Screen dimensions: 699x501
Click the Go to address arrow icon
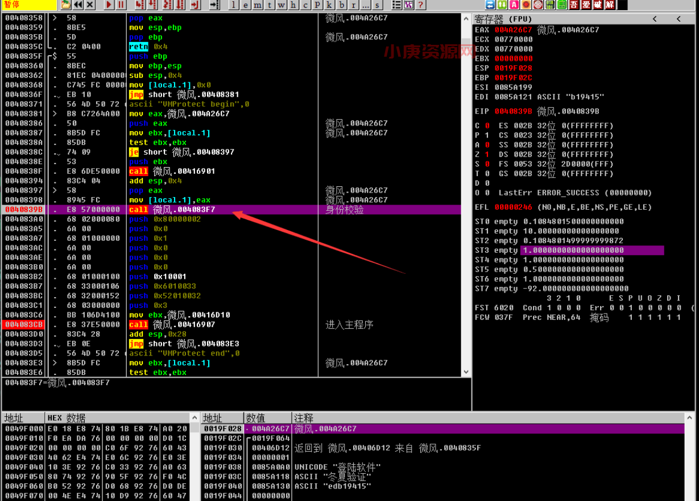pyautogui.click(x=214, y=5)
